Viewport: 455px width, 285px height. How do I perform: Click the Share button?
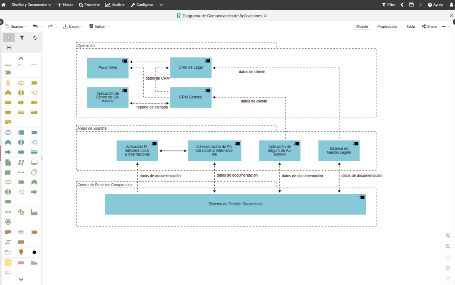point(429,27)
